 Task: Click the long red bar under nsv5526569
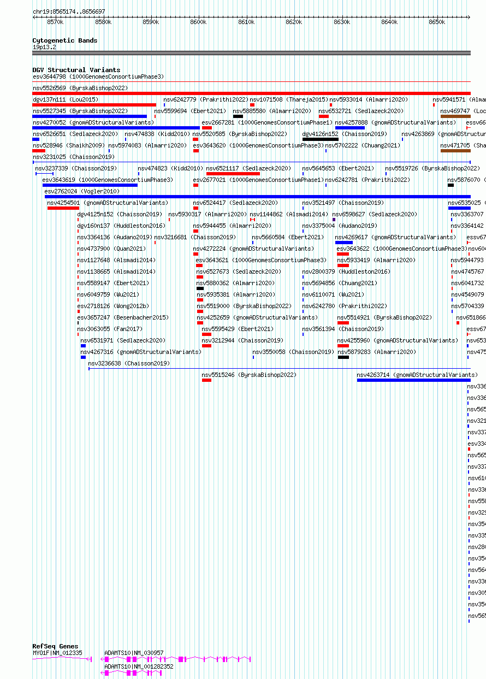[252, 93]
